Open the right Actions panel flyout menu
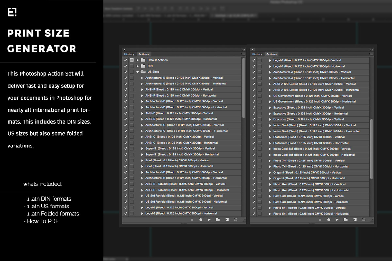This screenshot has width=392, height=261. tap(371, 54)
